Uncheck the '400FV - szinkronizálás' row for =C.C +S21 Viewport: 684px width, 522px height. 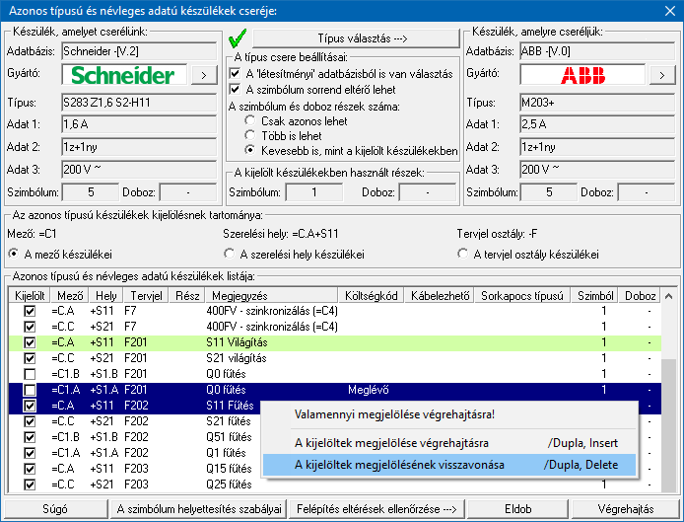pos(30,327)
